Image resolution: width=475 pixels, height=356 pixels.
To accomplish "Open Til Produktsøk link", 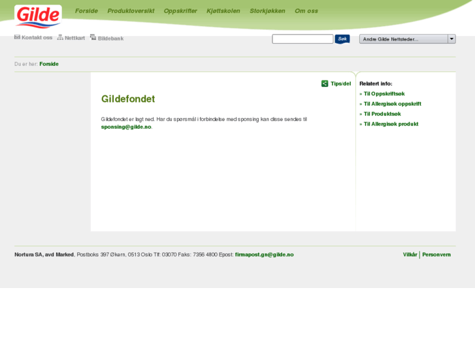I will [382, 114].
